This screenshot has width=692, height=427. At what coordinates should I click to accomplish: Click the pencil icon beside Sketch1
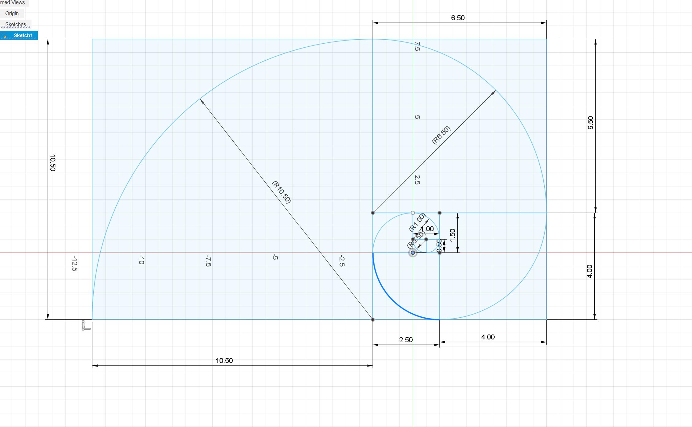5,36
